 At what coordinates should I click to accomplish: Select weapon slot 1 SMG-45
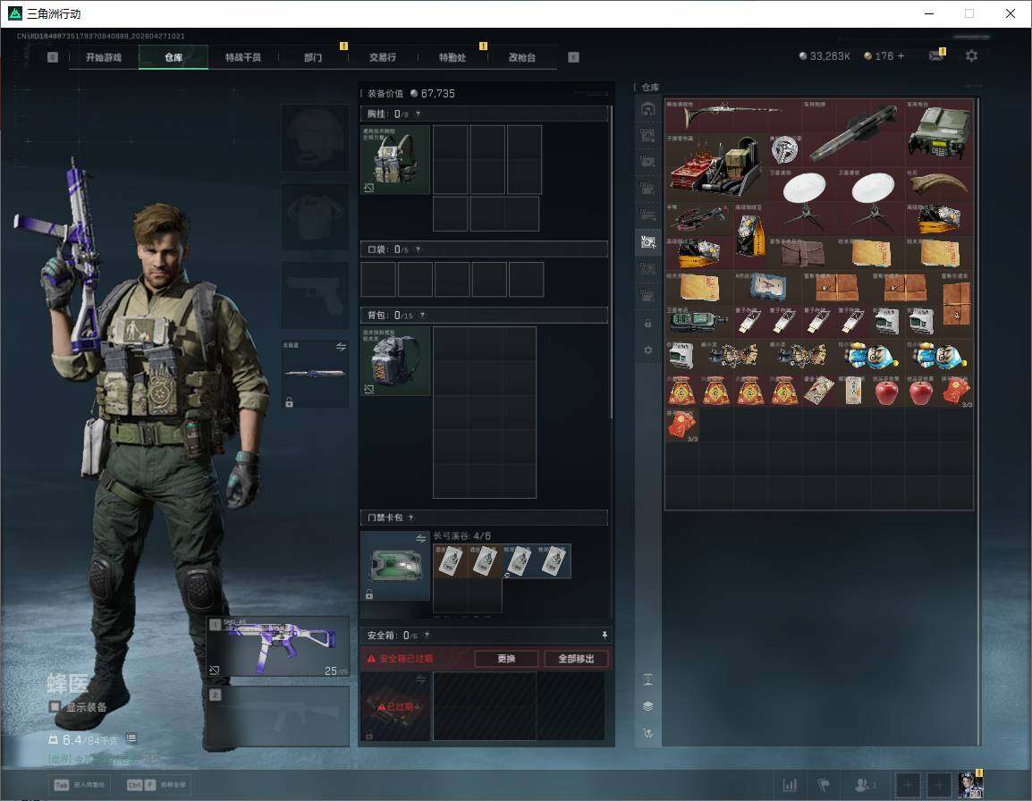(278, 645)
